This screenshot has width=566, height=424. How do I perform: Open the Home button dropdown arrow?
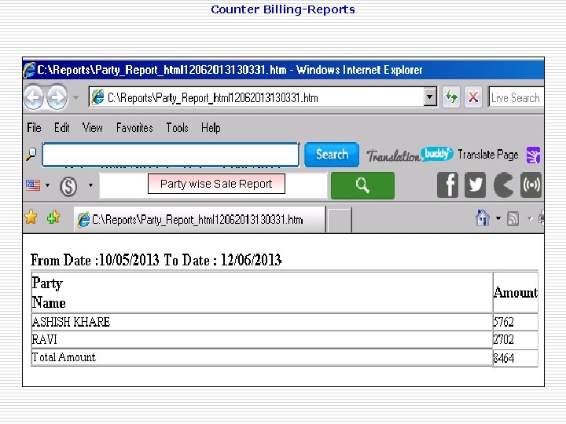[x=498, y=218]
